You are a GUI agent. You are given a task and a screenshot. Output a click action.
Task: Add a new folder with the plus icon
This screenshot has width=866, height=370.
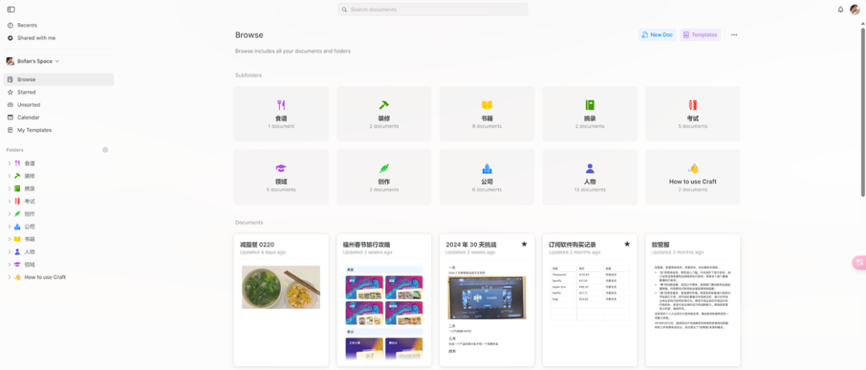click(x=105, y=150)
